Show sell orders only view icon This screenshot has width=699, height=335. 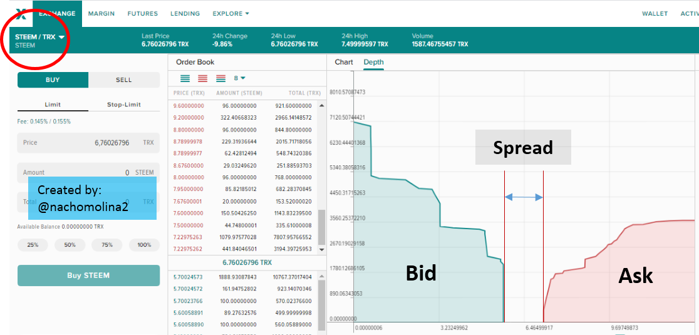pyautogui.click(x=203, y=78)
